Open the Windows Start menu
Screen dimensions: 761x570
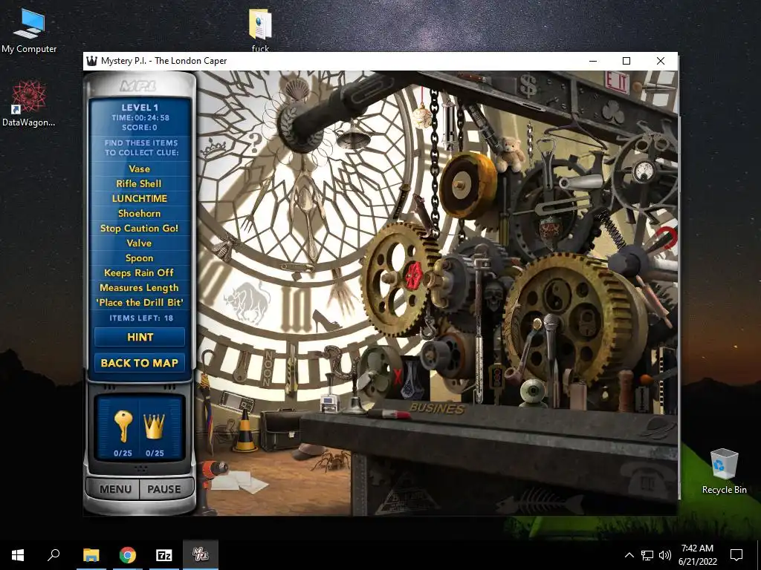coord(18,555)
